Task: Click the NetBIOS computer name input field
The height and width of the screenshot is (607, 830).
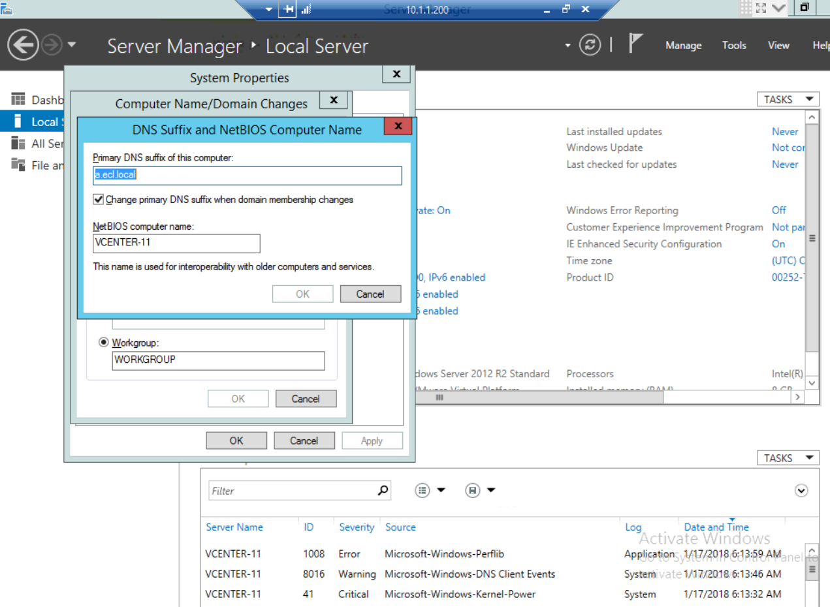Action: 176,243
